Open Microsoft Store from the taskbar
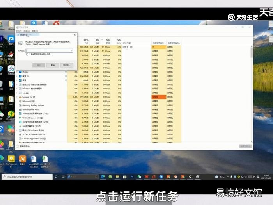This screenshot has width=273, height=205. click(125, 177)
